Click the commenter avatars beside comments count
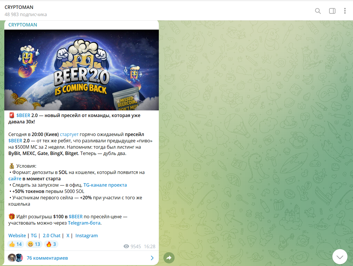 pos(15,258)
